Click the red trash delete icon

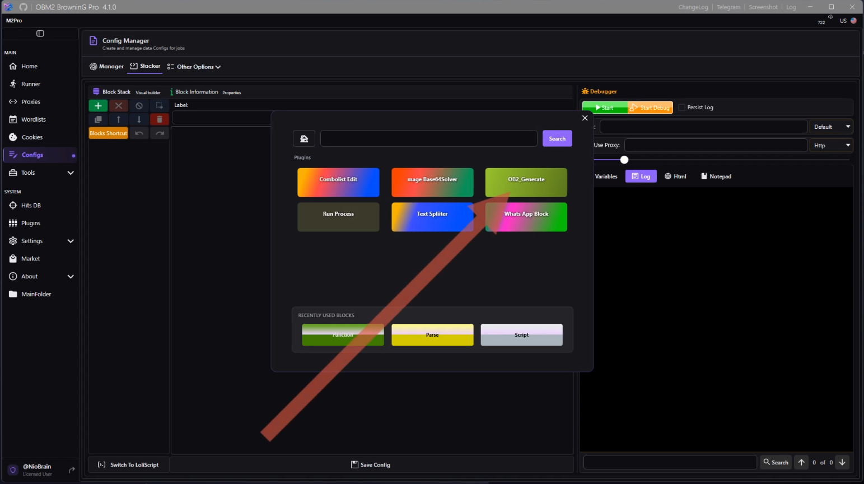160,119
